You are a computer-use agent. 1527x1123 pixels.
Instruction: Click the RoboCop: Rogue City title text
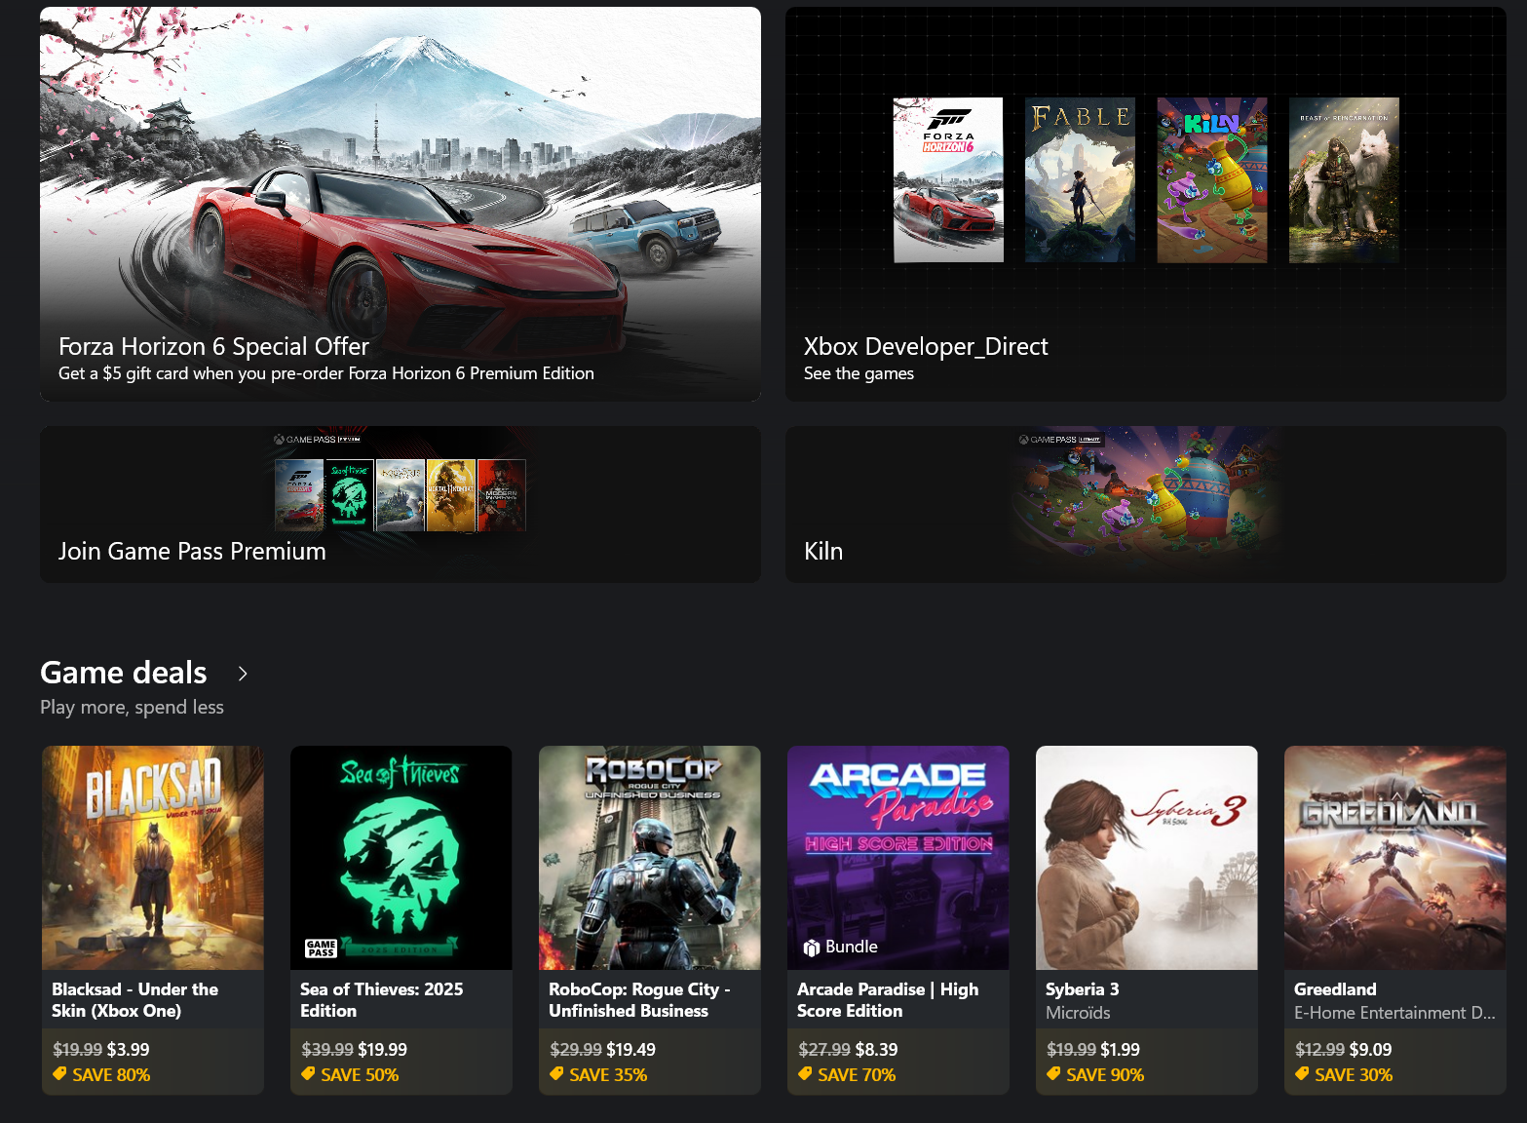coord(639,1000)
